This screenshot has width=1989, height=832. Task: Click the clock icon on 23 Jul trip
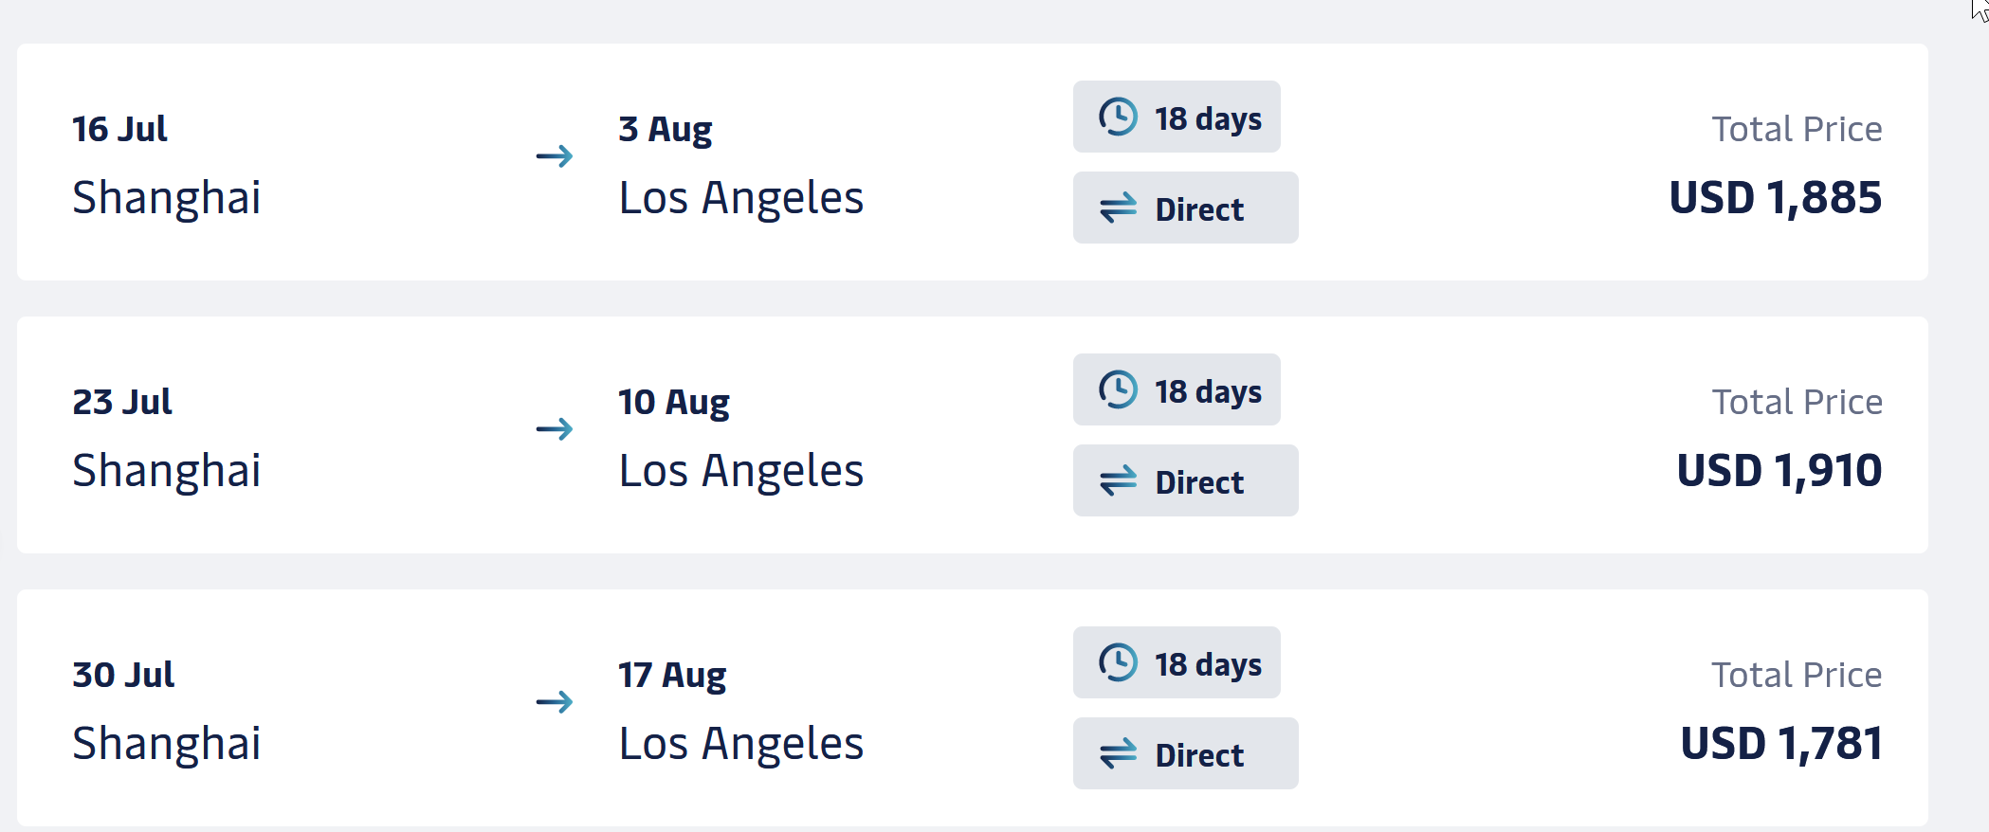pyautogui.click(x=1118, y=390)
